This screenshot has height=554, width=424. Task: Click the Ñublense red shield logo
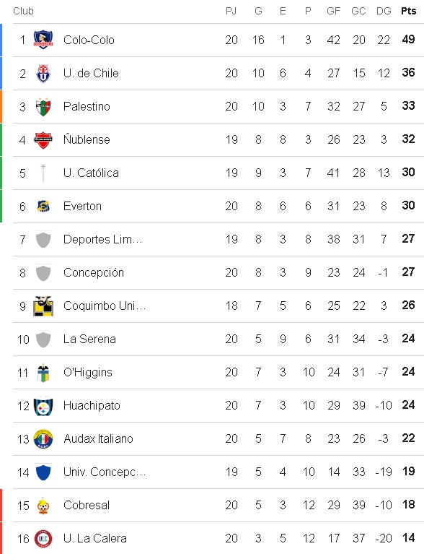(x=43, y=139)
